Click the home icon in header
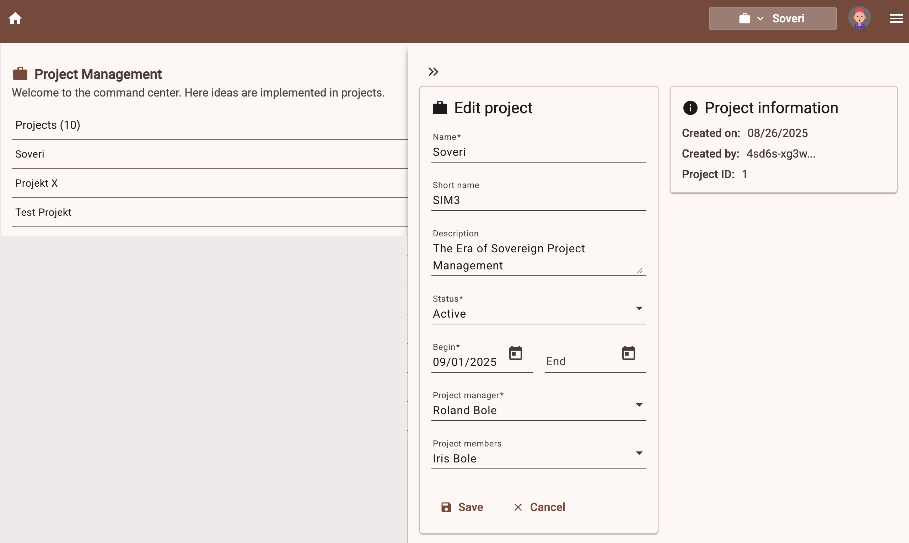Viewport: 909px width, 543px height. pos(15,18)
